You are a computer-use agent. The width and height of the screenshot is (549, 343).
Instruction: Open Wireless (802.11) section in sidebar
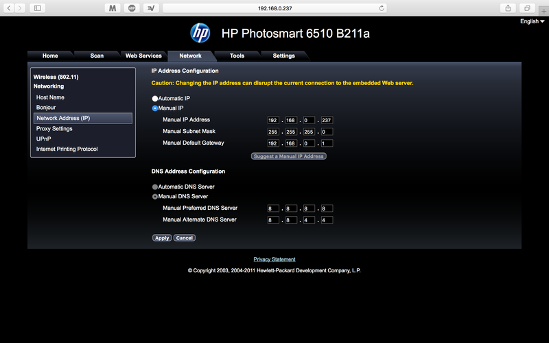click(x=56, y=77)
